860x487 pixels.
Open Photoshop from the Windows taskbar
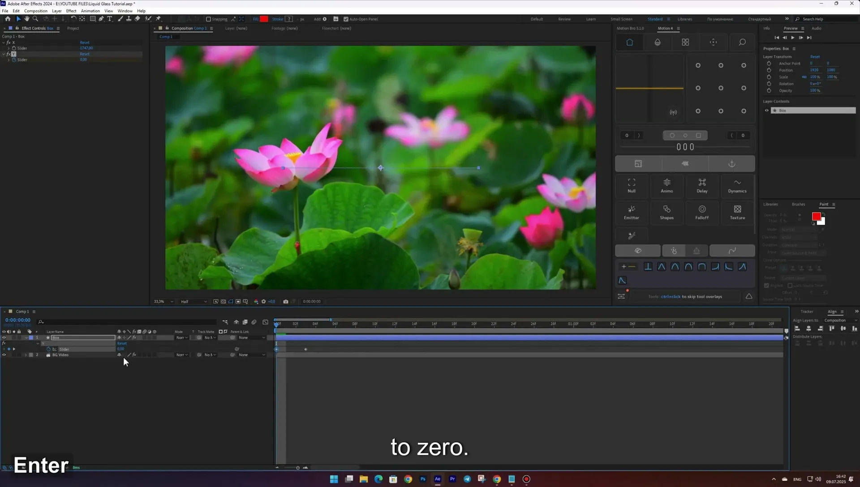pyautogui.click(x=423, y=479)
